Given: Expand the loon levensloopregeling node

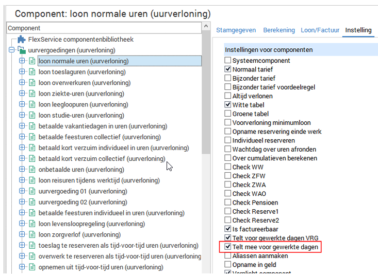Looking at the screenshot, I should click(x=22, y=224).
